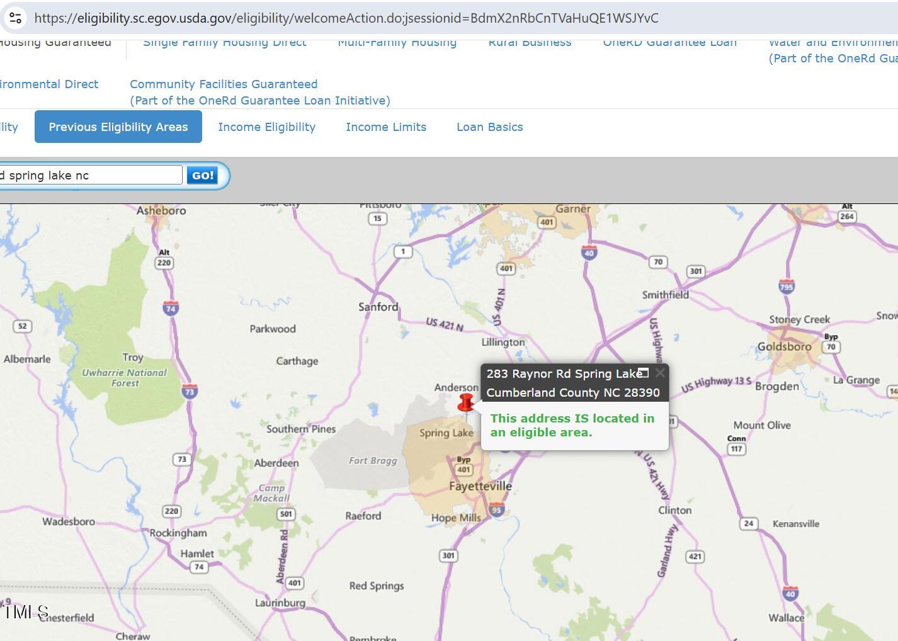Click the Rockingham map label
This screenshot has width=898, height=641.
coord(178,533)
